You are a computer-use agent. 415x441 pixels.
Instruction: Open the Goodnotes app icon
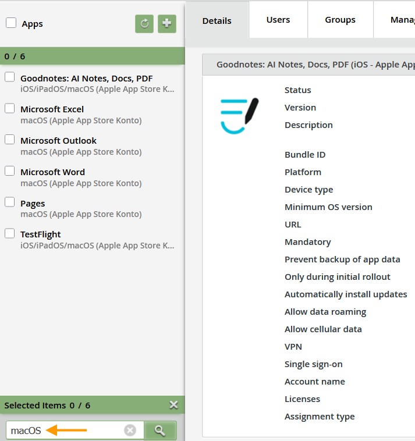239,116
